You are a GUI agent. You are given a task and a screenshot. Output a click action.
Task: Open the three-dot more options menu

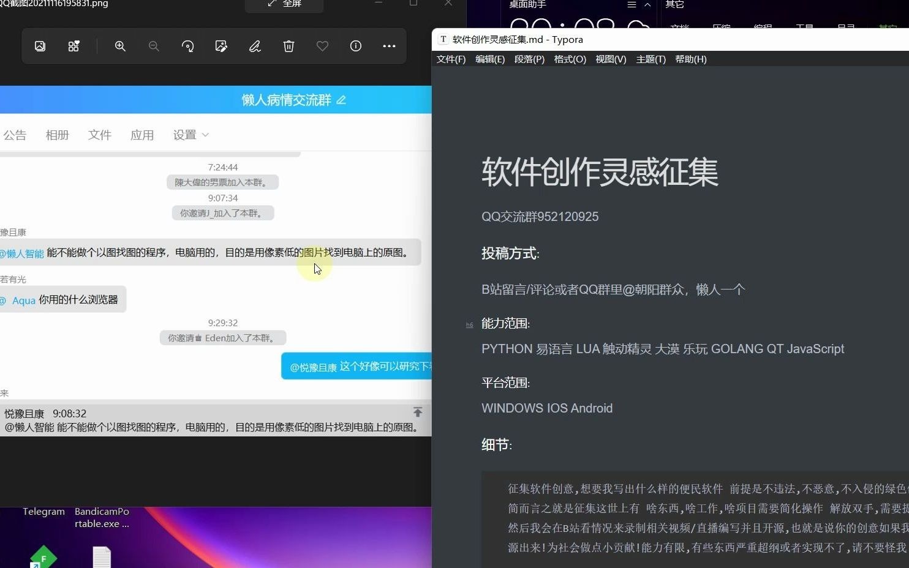point(389,46)
